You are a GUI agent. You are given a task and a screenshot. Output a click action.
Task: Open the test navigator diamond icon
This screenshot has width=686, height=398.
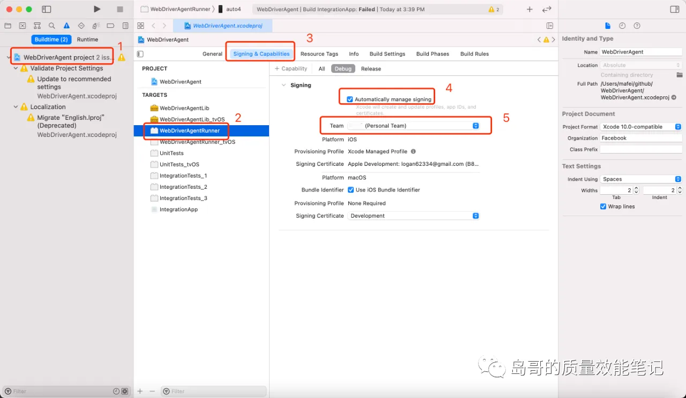point(81,26)
